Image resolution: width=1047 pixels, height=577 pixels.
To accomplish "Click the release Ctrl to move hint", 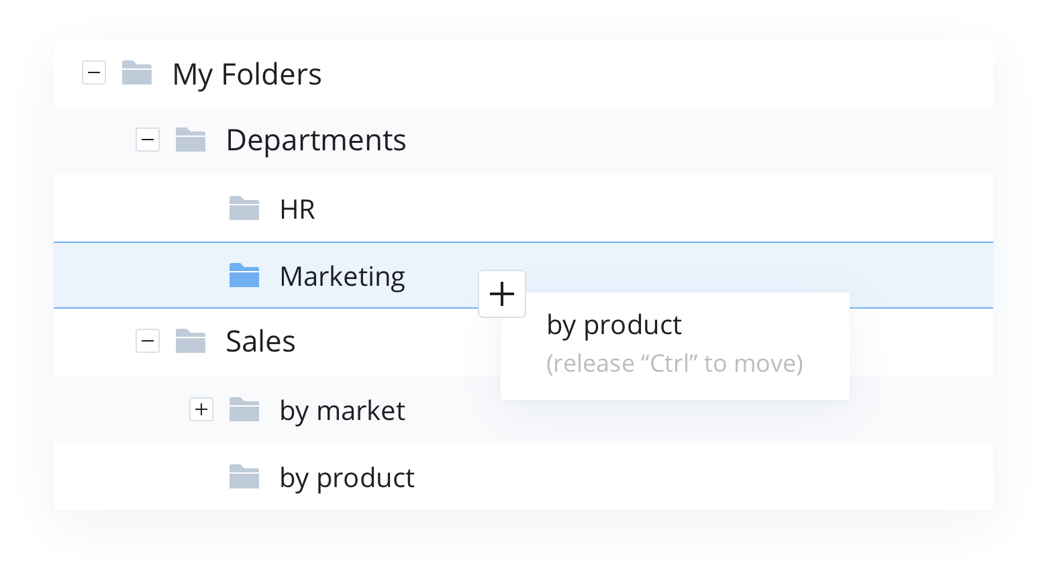I will point(675,363).
